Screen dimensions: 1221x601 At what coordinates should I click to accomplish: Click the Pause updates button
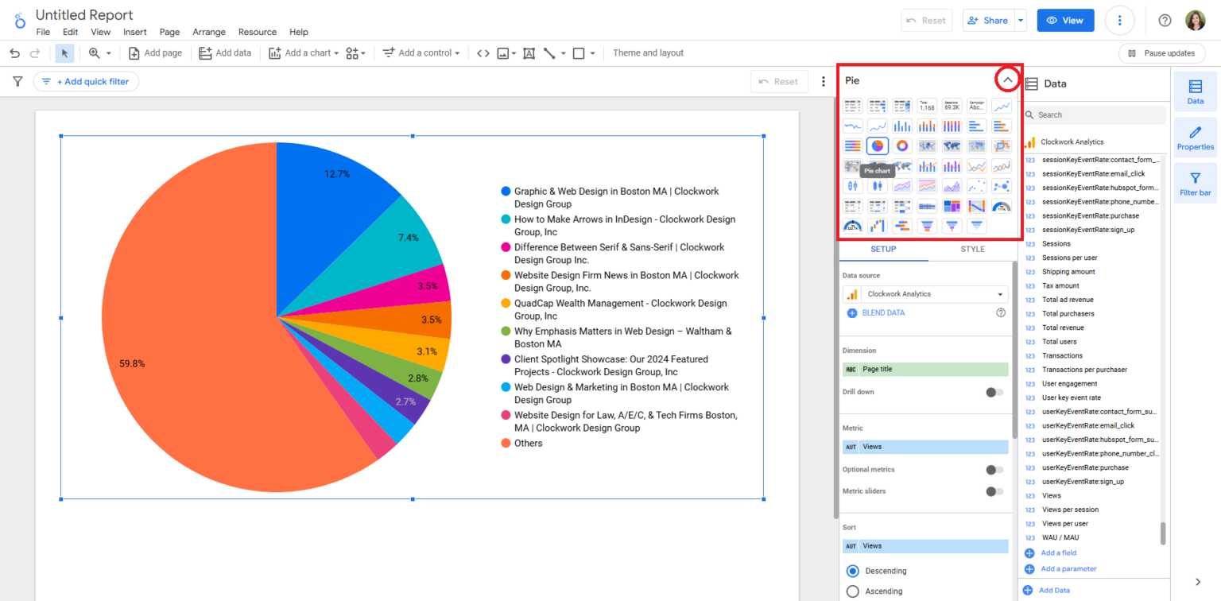(x=1161, y=52)
